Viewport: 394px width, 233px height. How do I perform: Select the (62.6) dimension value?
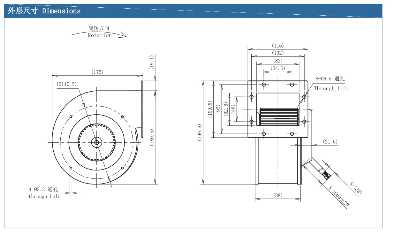226,109
